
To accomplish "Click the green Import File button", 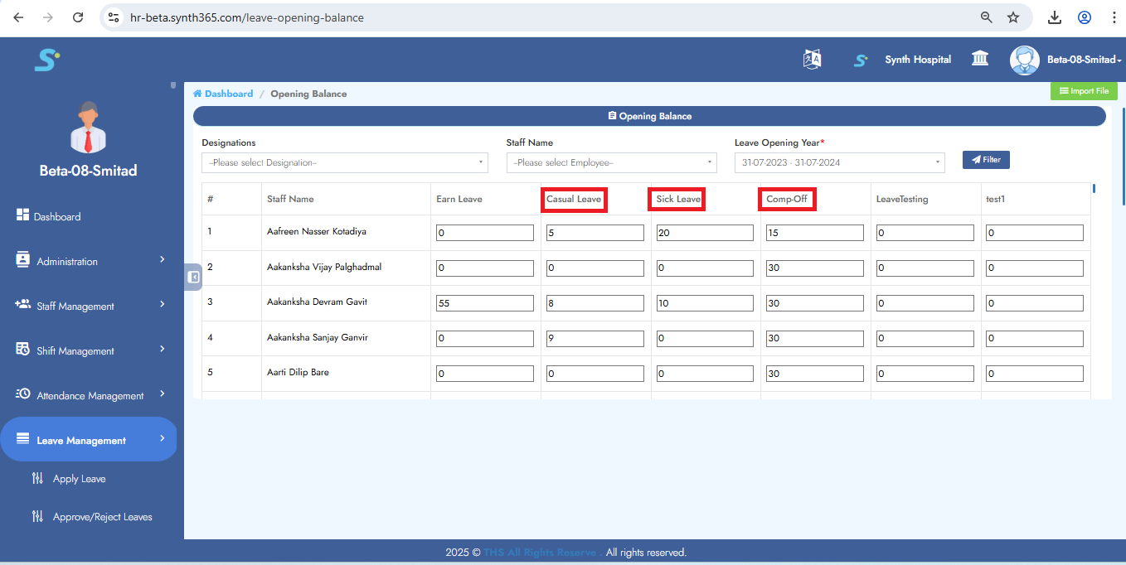I will tap(1084, 91).
